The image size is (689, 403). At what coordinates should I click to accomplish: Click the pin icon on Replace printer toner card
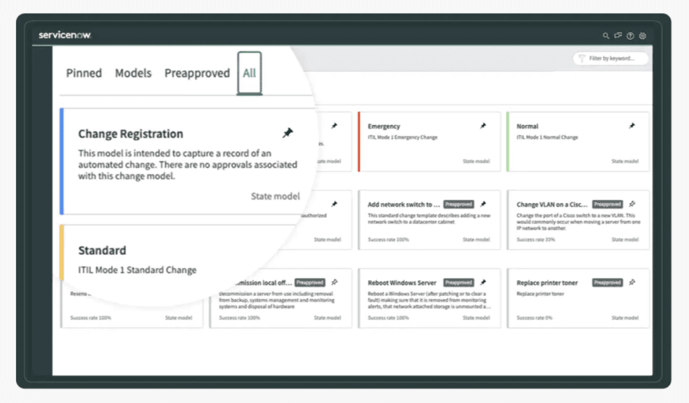(x=632, y=283)
